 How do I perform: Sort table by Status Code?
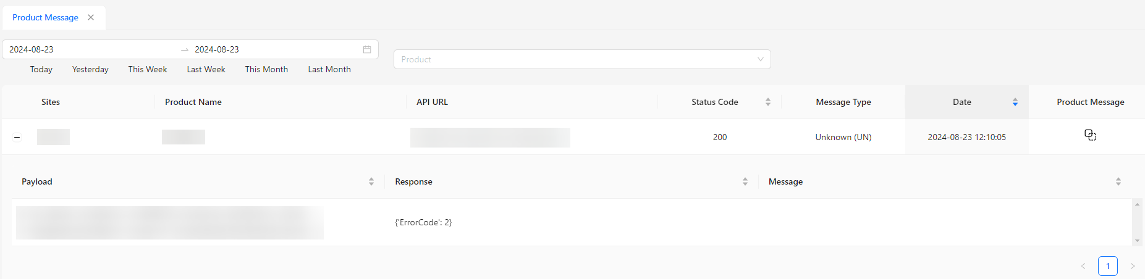pos(767,102)
